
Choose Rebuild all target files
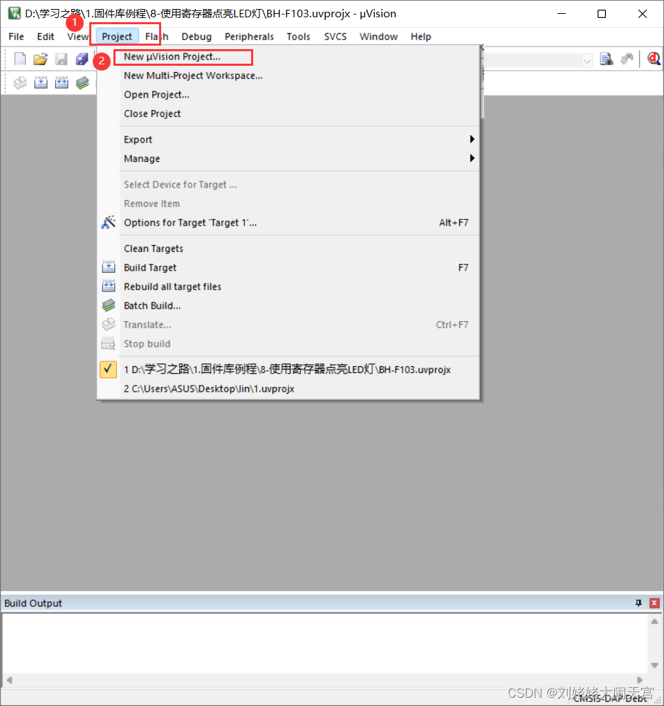tap(288, 287)
